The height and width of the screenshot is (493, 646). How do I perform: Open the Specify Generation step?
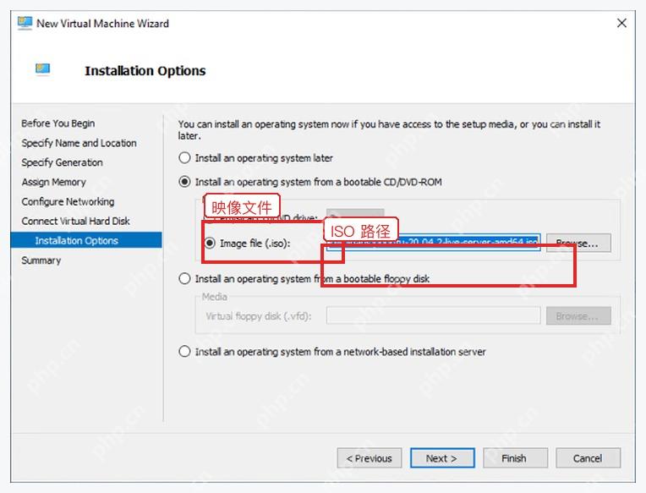coord(62,162)
